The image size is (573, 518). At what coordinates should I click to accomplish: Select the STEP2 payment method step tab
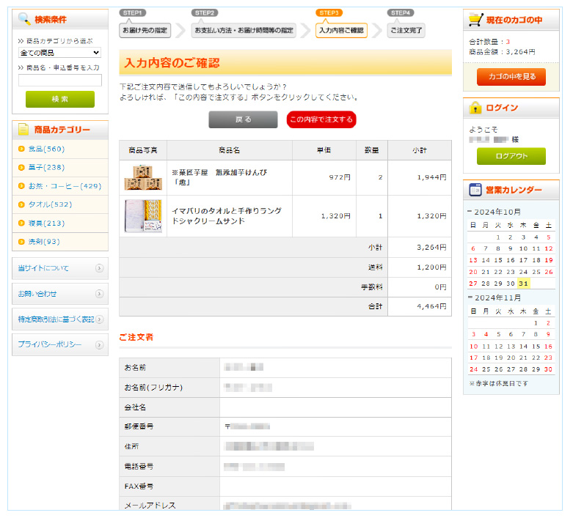[244, 31]
